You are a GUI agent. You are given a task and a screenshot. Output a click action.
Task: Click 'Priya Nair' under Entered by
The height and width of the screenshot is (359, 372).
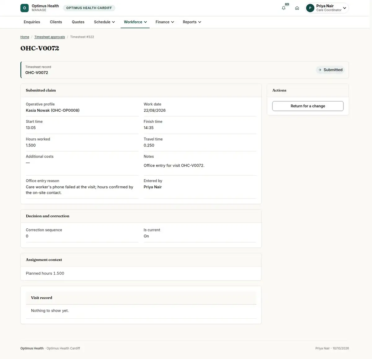coord(153,187)
